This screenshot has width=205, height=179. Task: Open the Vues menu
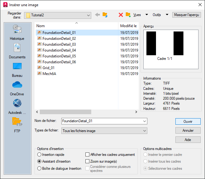point(137,15)
